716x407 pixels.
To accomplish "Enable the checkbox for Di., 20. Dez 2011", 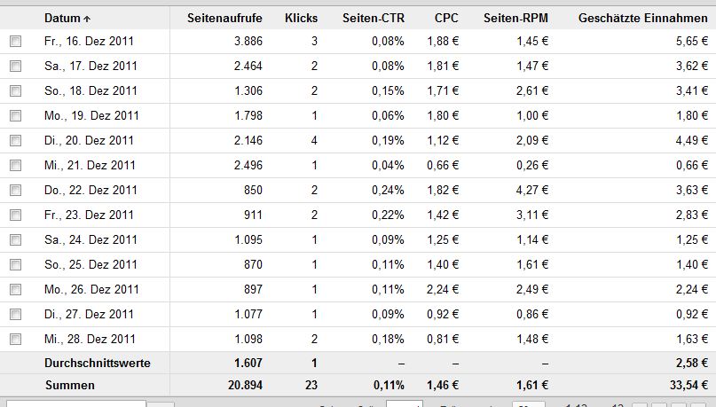I will tap(15, 140).
